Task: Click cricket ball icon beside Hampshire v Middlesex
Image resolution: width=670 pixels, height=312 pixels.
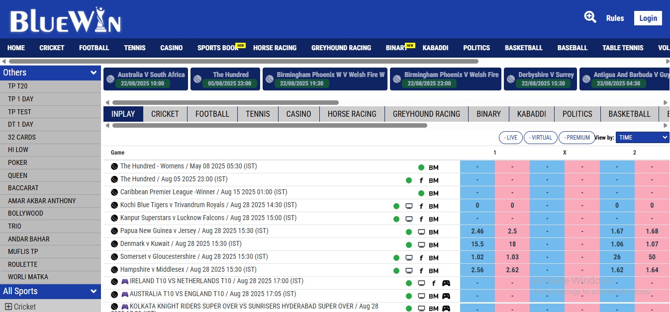Action: (114, 270)
